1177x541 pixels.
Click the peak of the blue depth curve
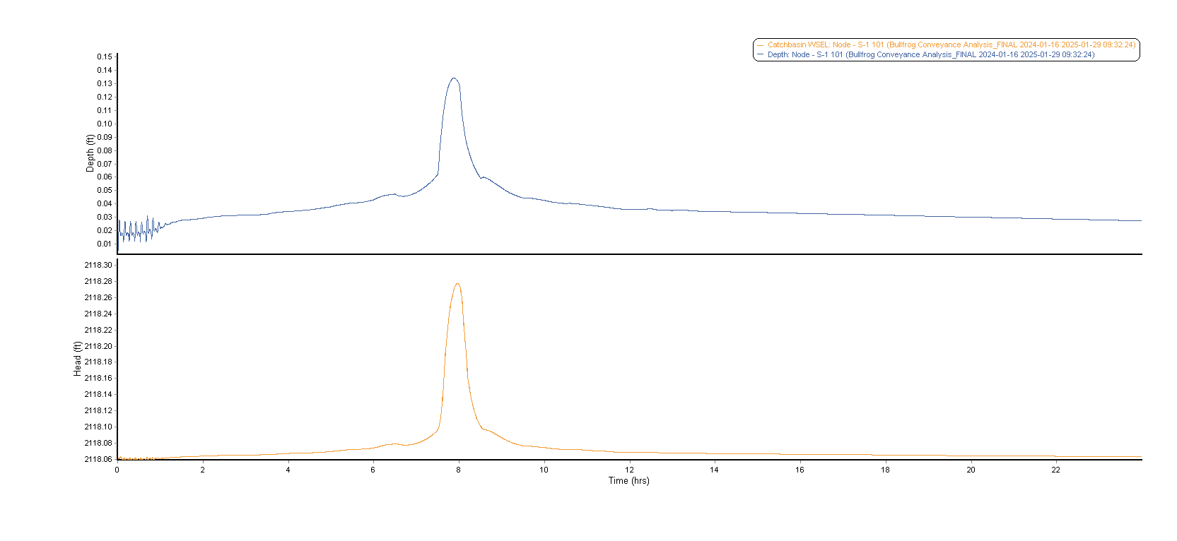pyautogui.click(x=454, y=78)
